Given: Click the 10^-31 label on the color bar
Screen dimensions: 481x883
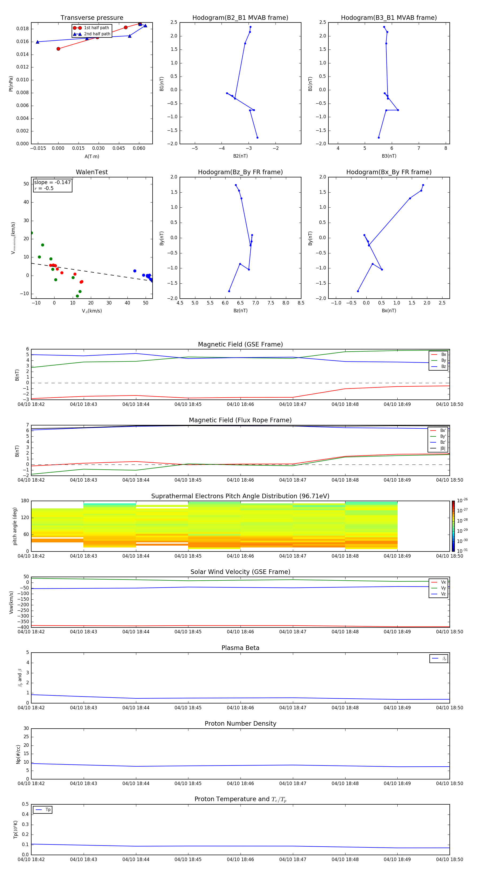Looking at the screenshot, I should pos(462,551).
